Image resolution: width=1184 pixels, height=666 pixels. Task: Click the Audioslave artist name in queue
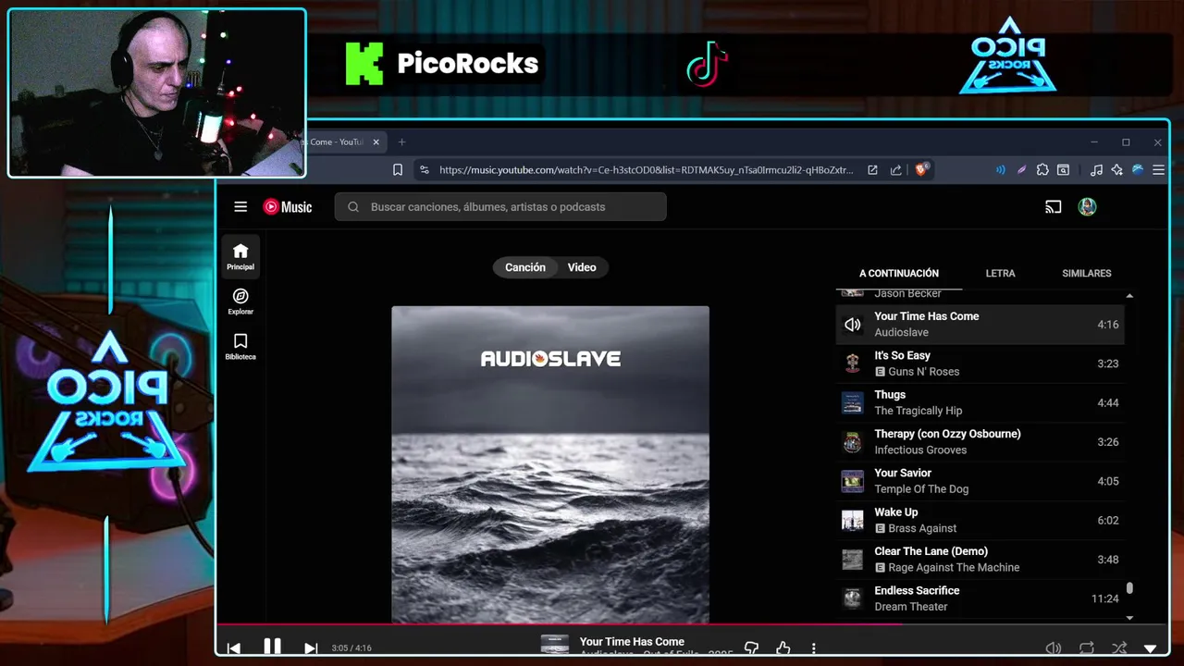tap(901, 332)
